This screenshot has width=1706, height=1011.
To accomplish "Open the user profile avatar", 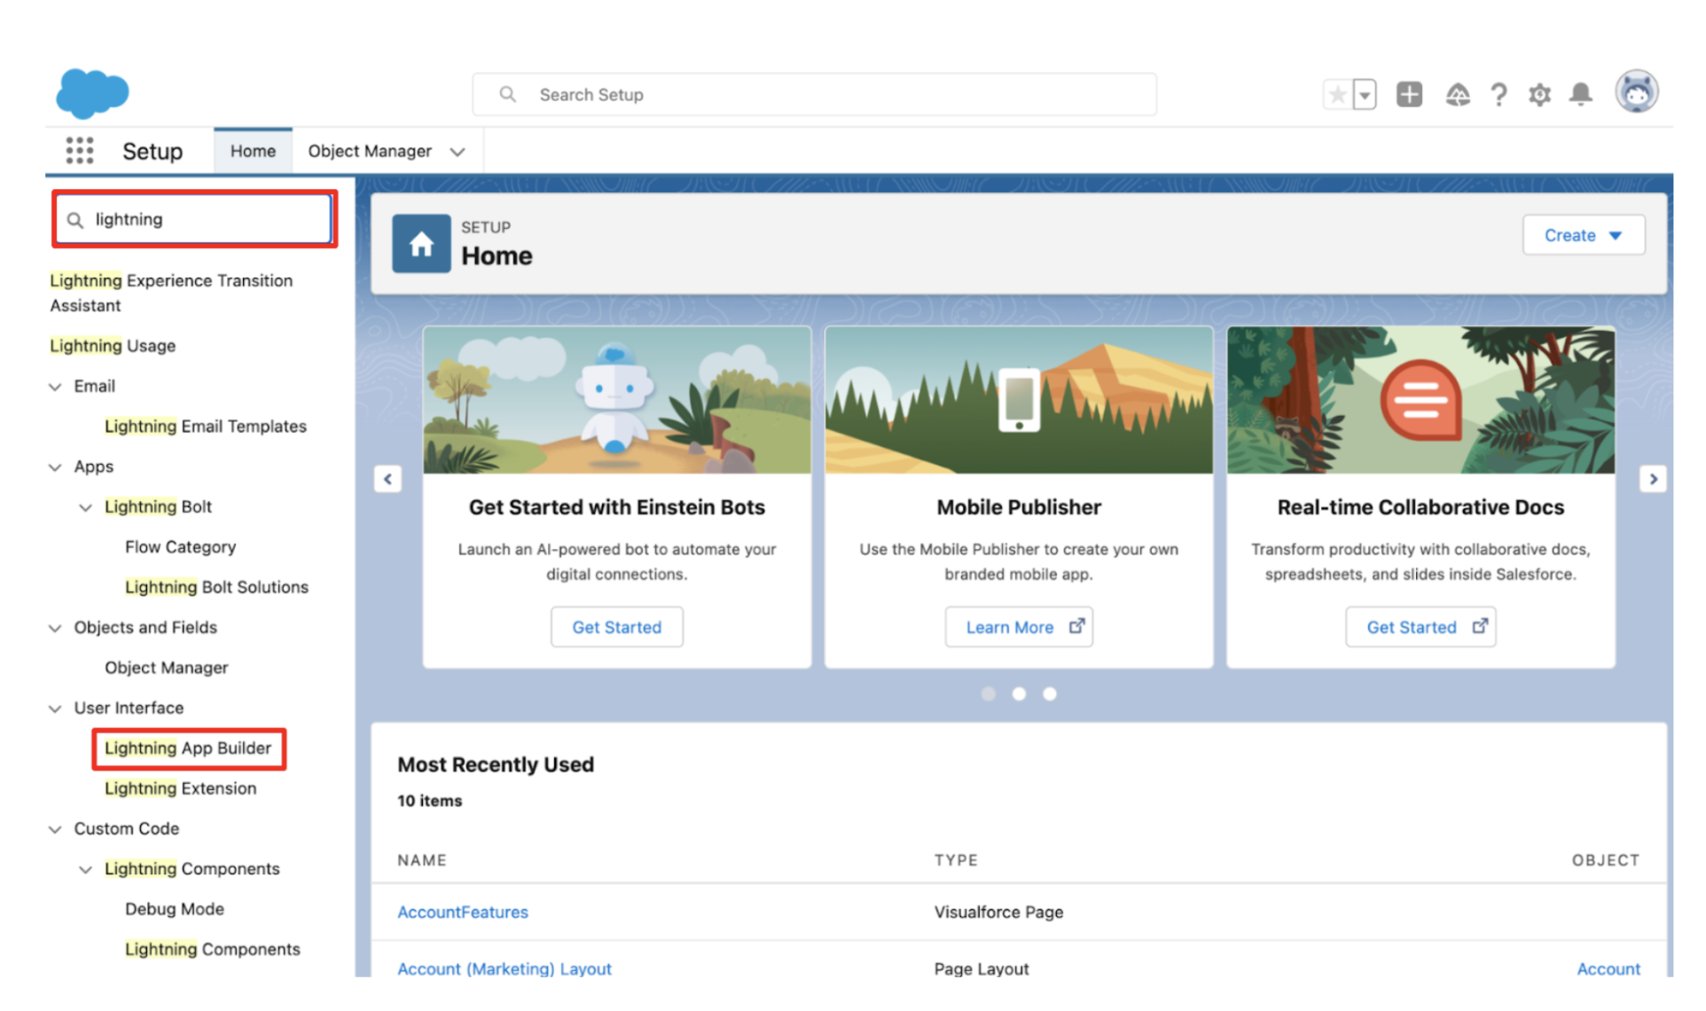I will [x=1637, y=92].
